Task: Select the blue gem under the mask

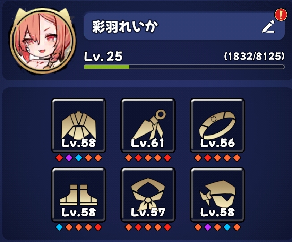Action: click(227, 227)
